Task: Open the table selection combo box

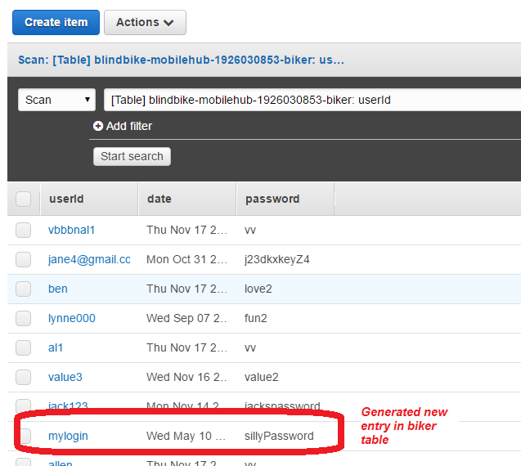Action: click(311, 100)
